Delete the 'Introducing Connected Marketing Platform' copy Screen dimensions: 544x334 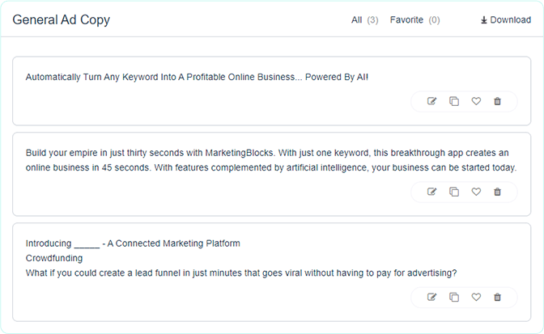[x=498, y=297]
